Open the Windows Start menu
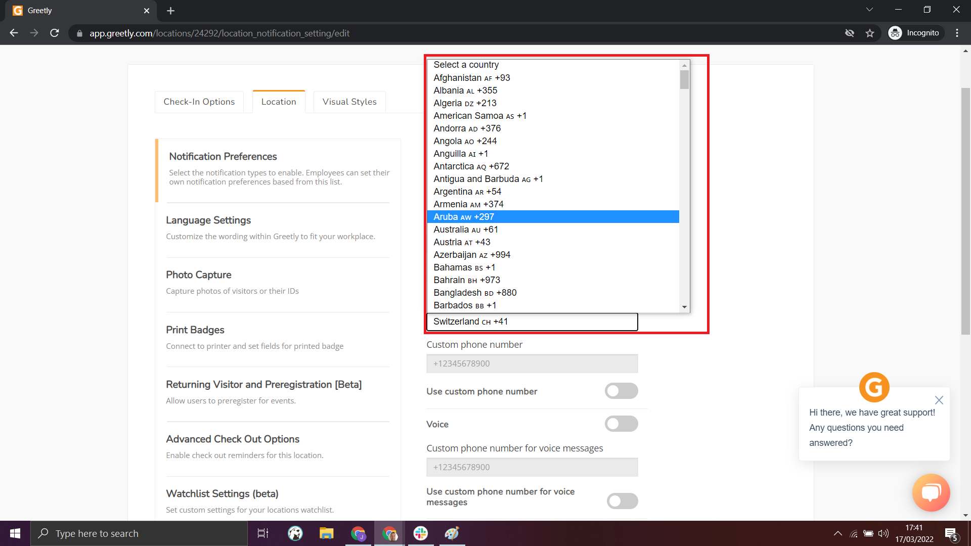This screenshot has height=546, width=971. coord(15,533)
